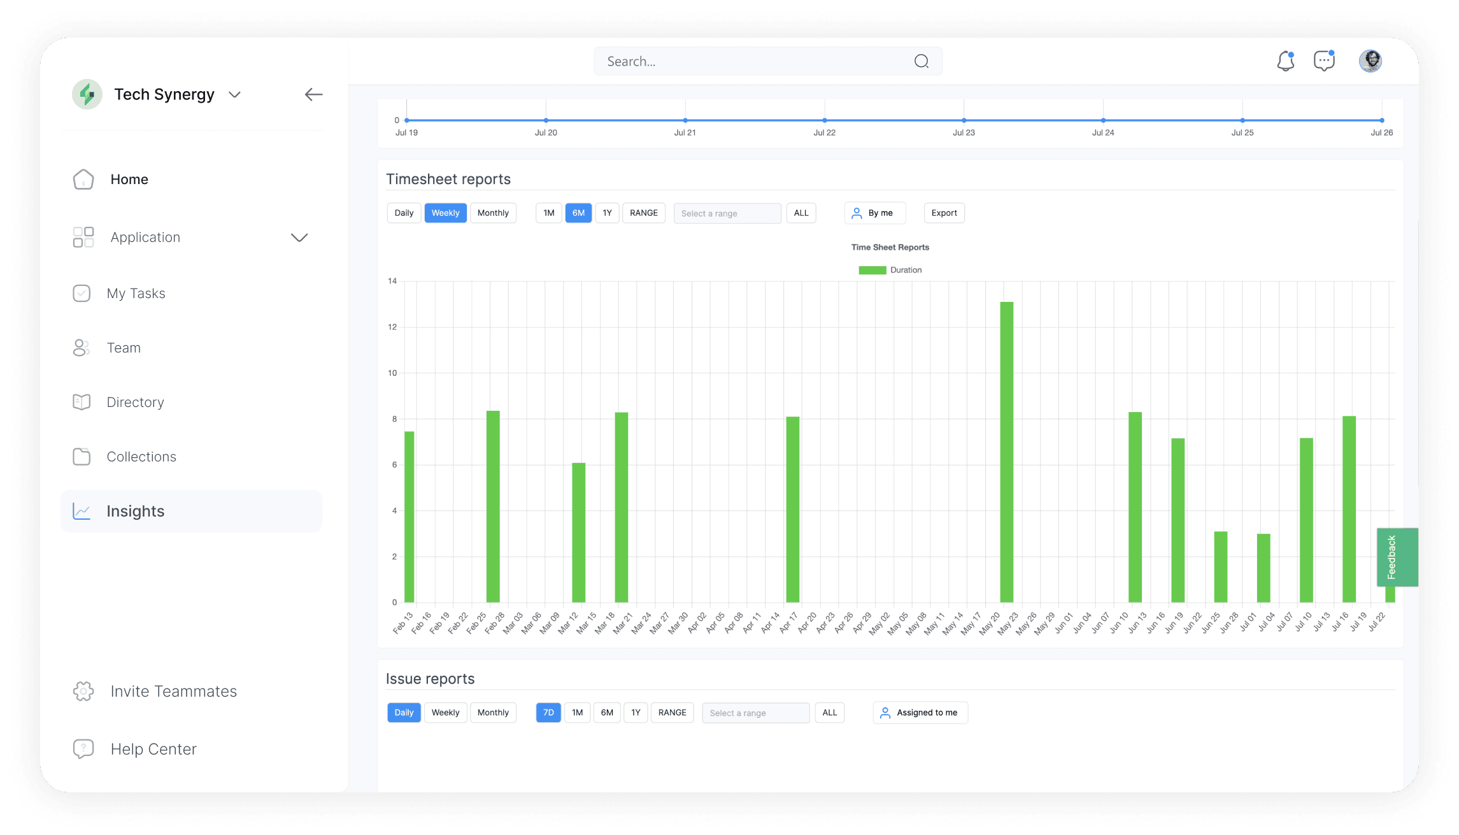Screen dimensions: 1459x835
Task: Click the timesheet Select a range field
Action: pyautogui.click(x=727, y=213)
